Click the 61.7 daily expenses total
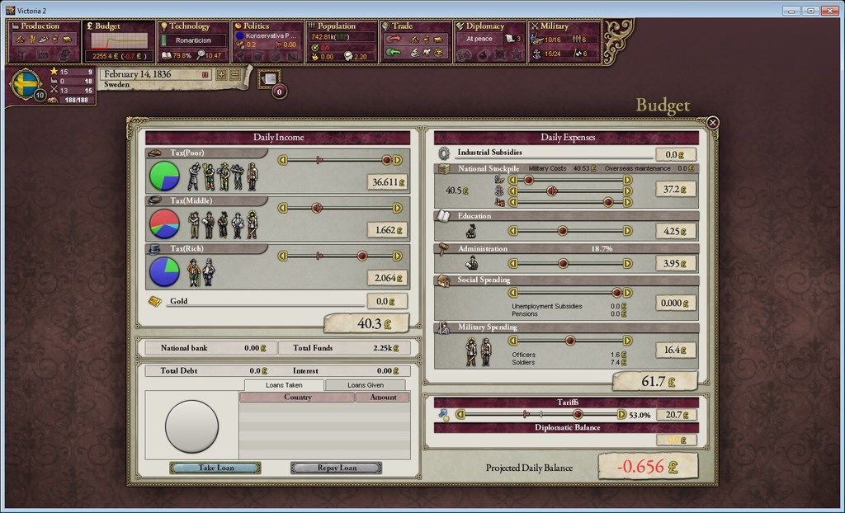 click(x=654, y=381)
